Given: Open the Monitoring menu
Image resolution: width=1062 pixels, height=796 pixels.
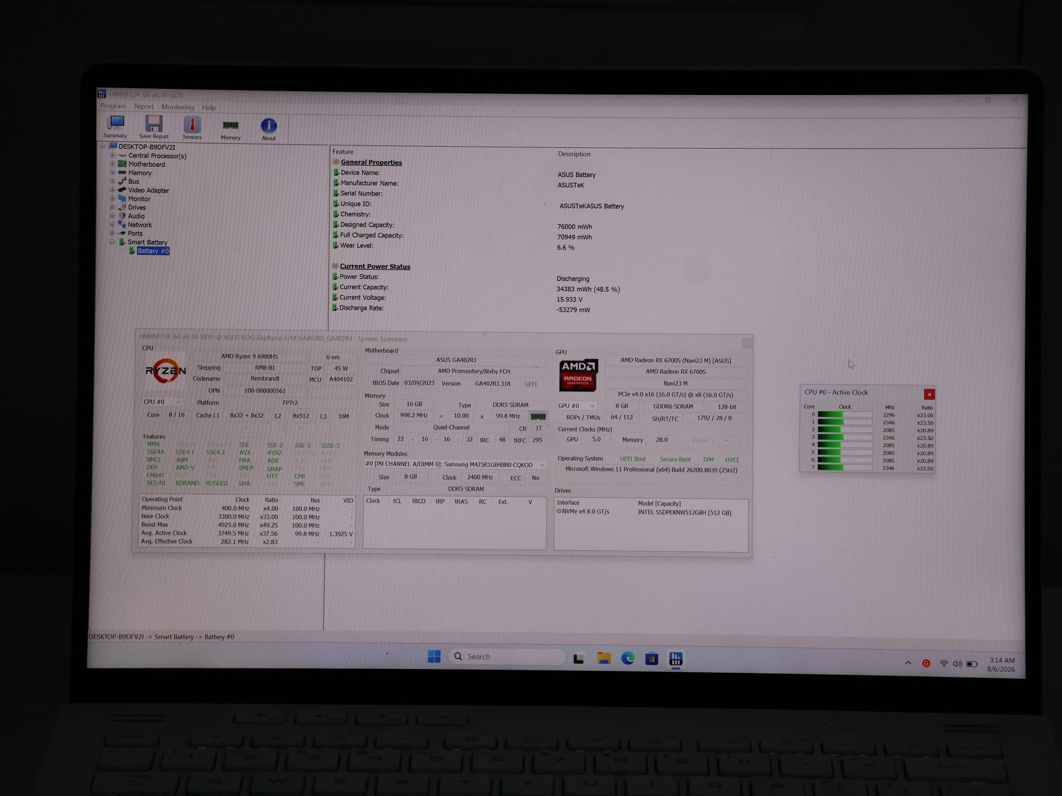Looking at the screenshot, I should pyautogui.click(x=177, y=107).
